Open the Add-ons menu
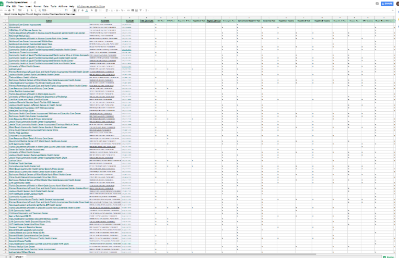399x258 pixels. tap(63, 6)
